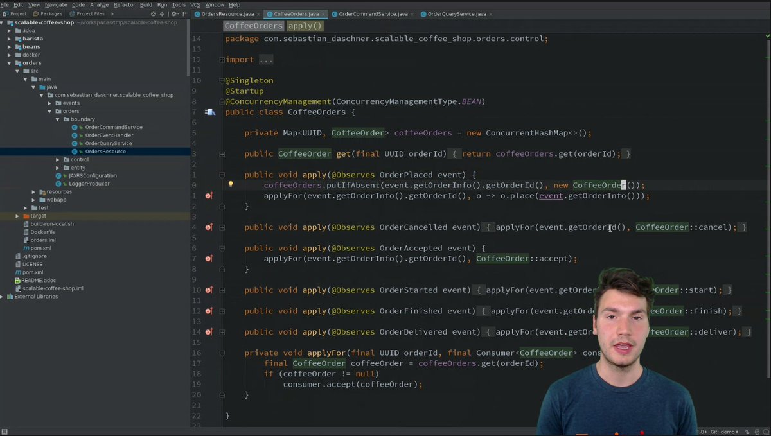Open the Analyze menu
Screen dimensions: 771x436
99,4
